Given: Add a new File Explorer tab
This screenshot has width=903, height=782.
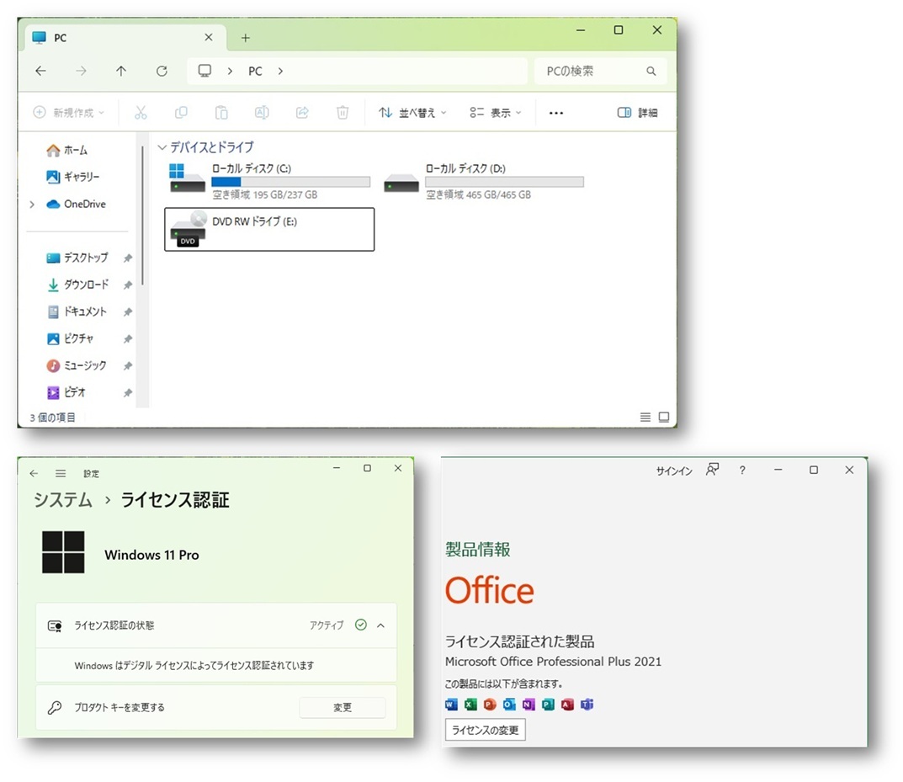Looking at the screenshot, I should [x=246, y=38].
